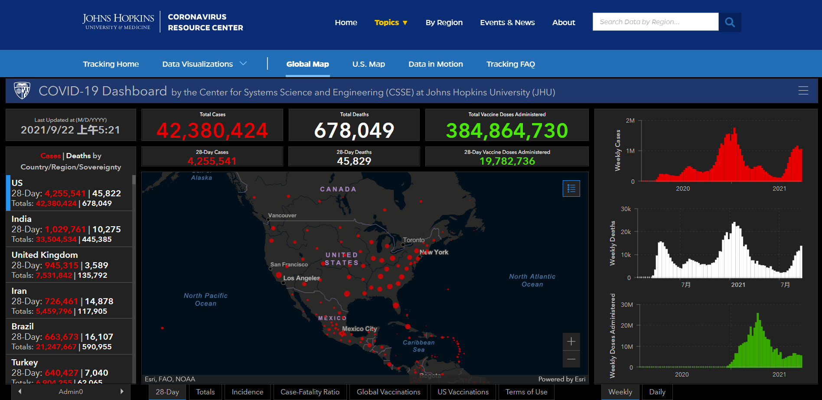822x400 pixels.
Task: Open the Tracking FAQ link
Action: [510, 64]
